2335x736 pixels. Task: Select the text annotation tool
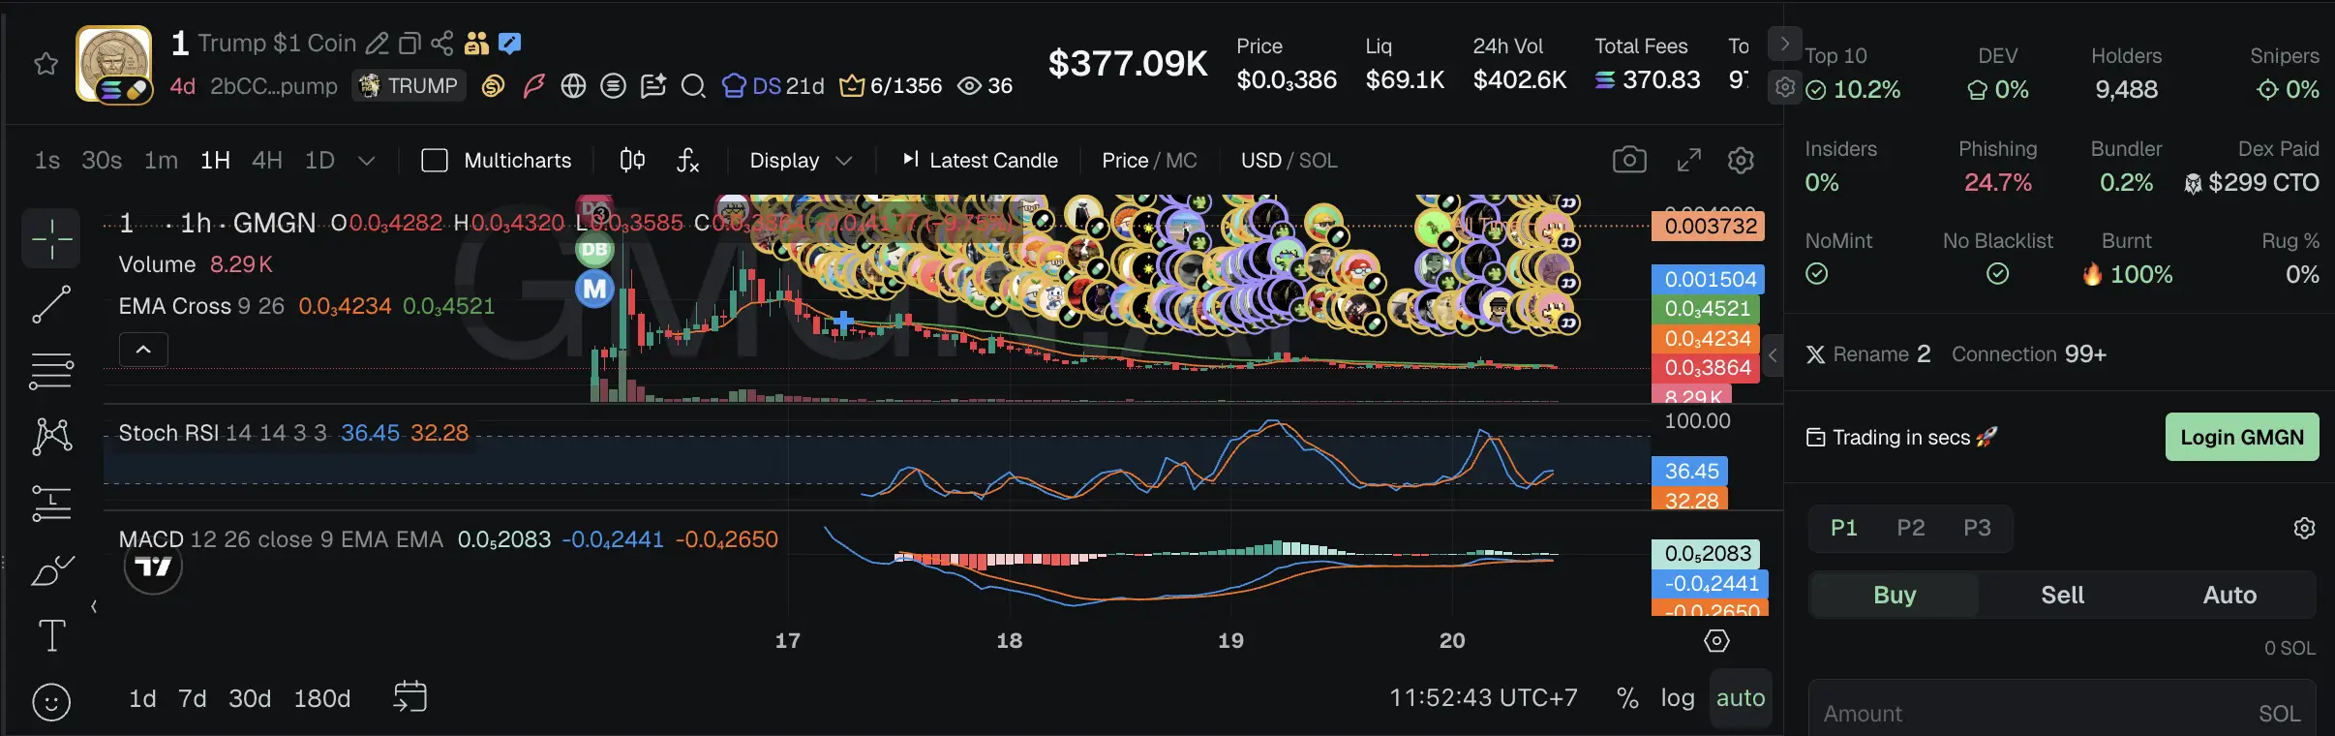point(51,636)
